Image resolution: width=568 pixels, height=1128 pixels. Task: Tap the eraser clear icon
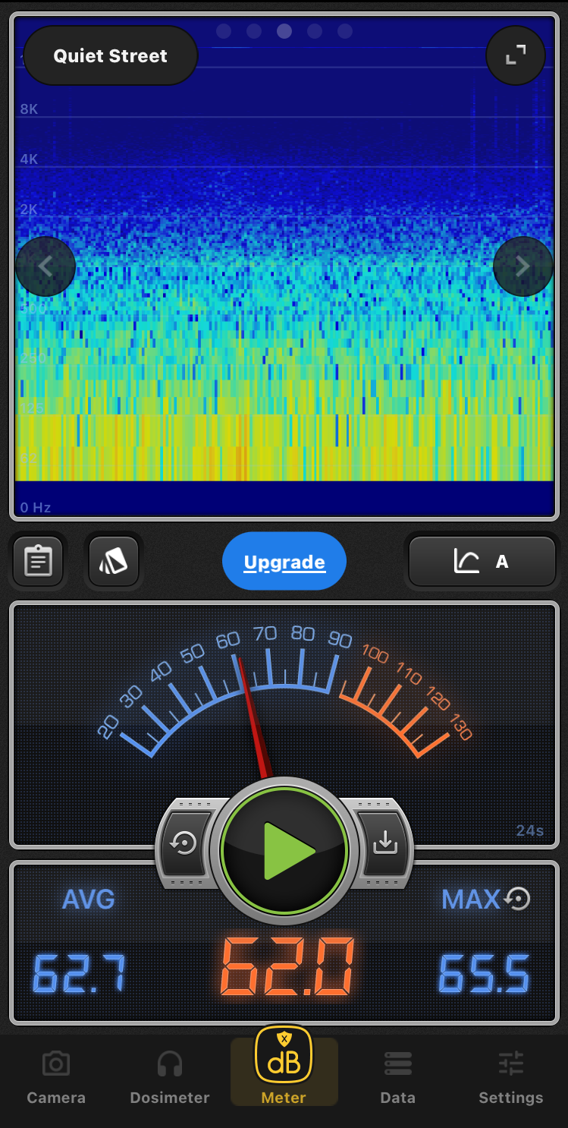click(x=114, y=562)
